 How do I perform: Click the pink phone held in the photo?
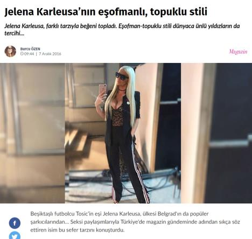tap(103, 90)
